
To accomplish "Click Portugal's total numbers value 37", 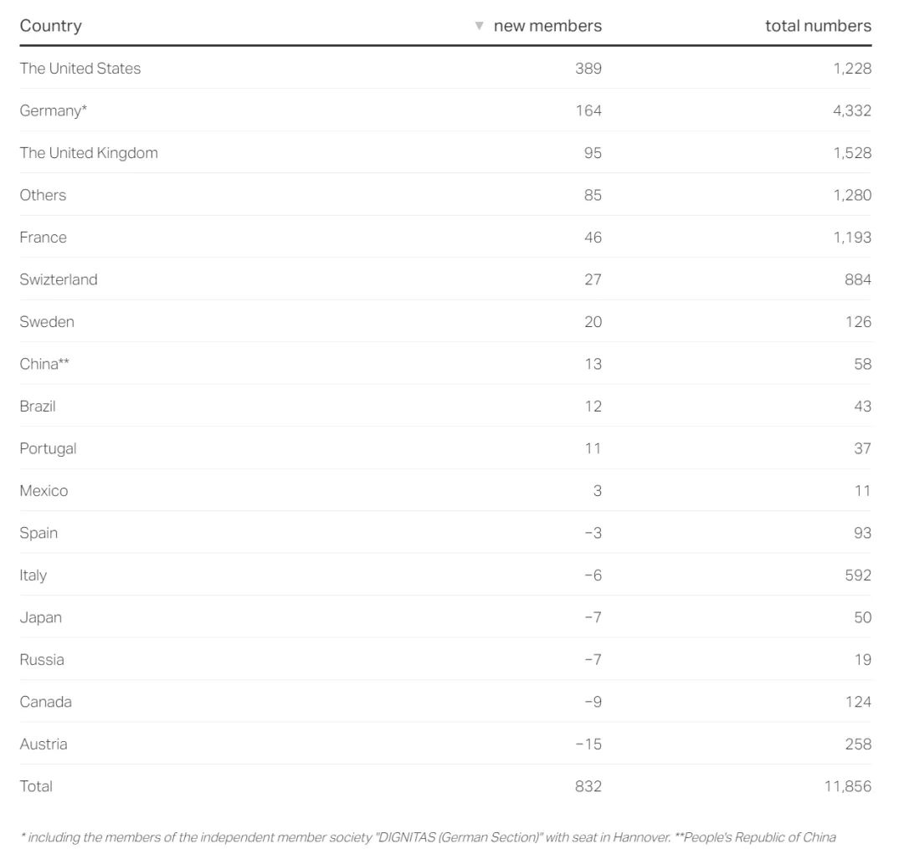I will pos(862,448).
